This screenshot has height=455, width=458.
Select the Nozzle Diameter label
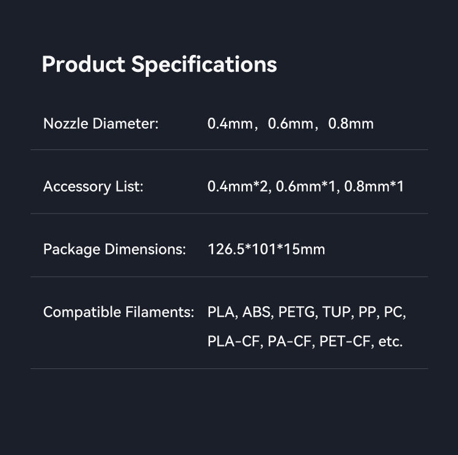coord(101,124)
